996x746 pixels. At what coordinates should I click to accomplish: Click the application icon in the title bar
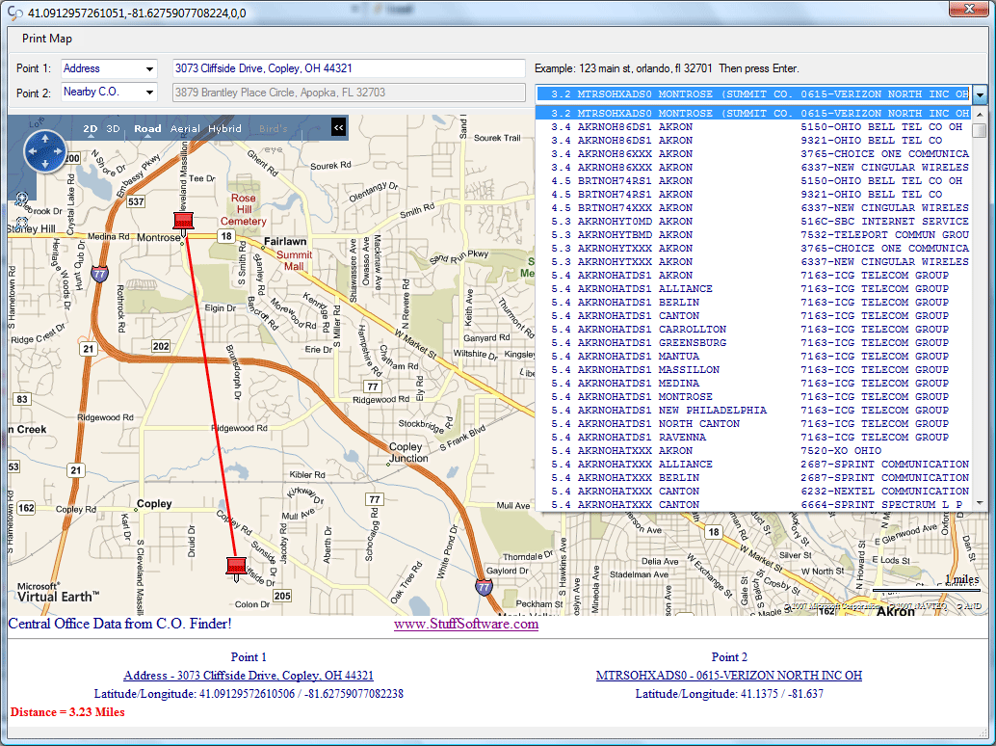14,13
